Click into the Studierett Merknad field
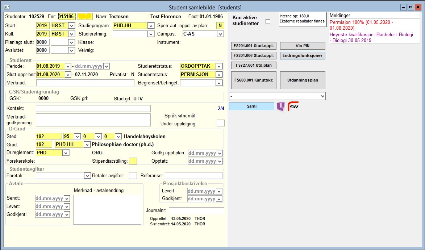 85,83
